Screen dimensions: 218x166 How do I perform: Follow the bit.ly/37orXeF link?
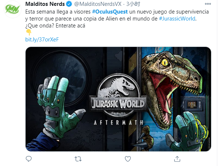[x=42, y=40]
